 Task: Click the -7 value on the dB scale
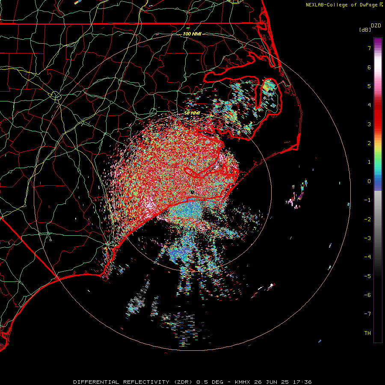click(367, 314)
